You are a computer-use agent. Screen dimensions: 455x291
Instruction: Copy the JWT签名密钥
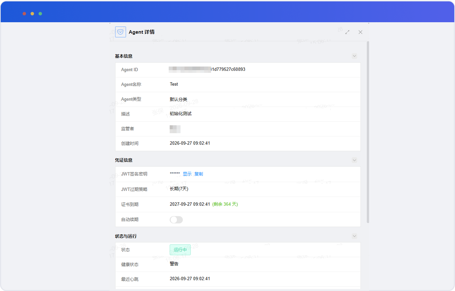coord(199,174)
